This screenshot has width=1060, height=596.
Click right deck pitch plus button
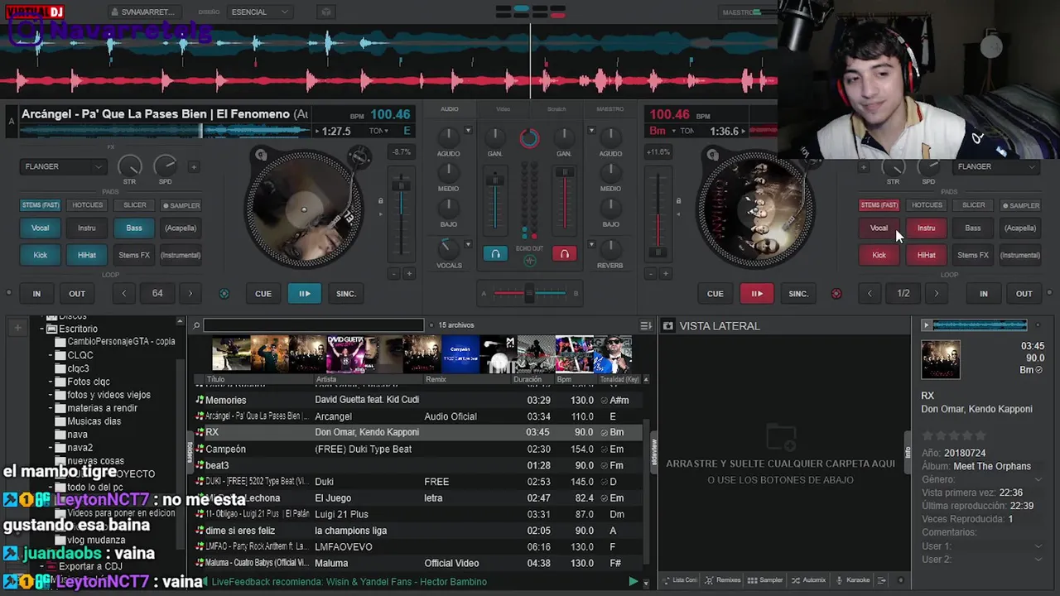coord(665,273)
